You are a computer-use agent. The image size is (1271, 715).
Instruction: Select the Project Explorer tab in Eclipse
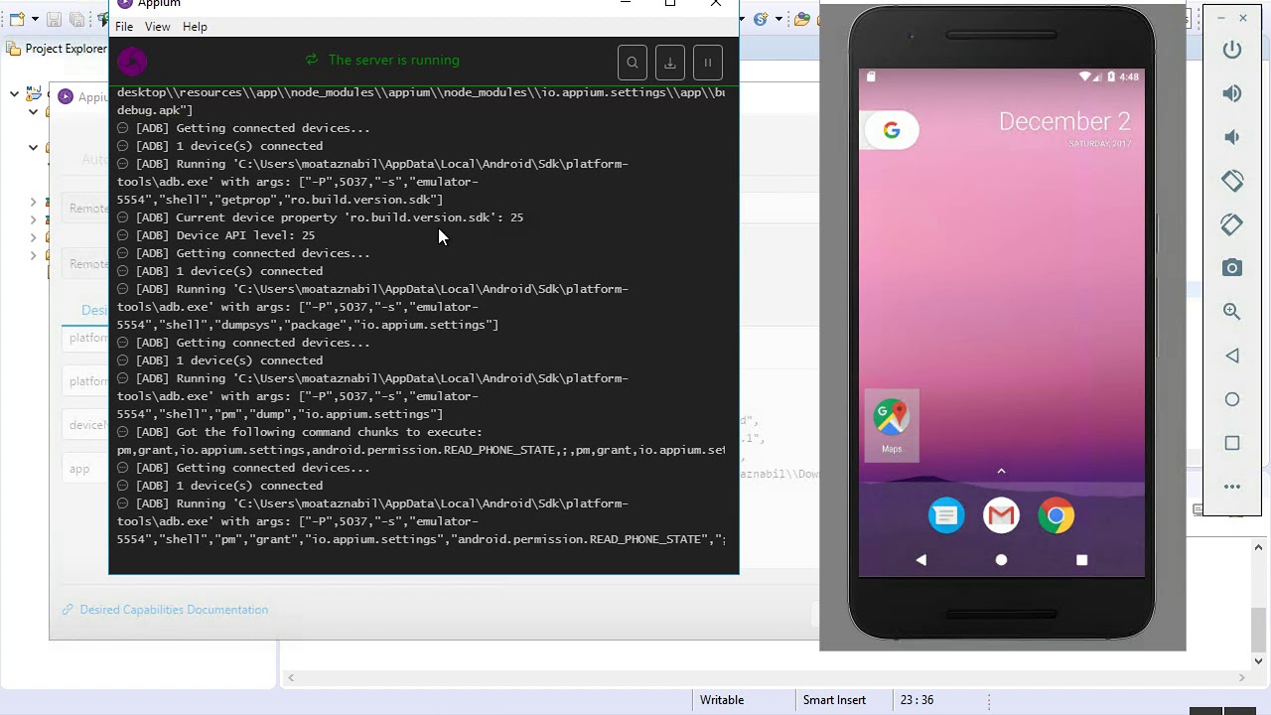(57, 48)
